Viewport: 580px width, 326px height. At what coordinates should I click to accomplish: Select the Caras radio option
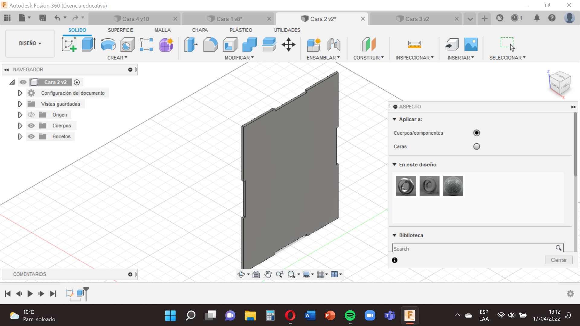click(476, 146)
